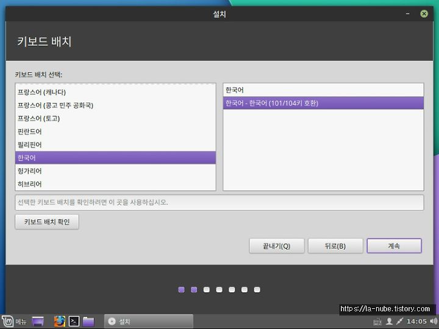Open the file manager folder icon

[88, 322]
